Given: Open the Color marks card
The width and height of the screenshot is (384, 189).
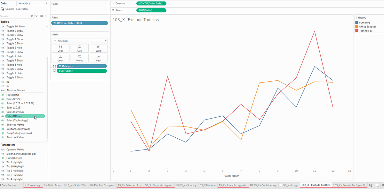Looking at the screenshot, I should [60, 48].
